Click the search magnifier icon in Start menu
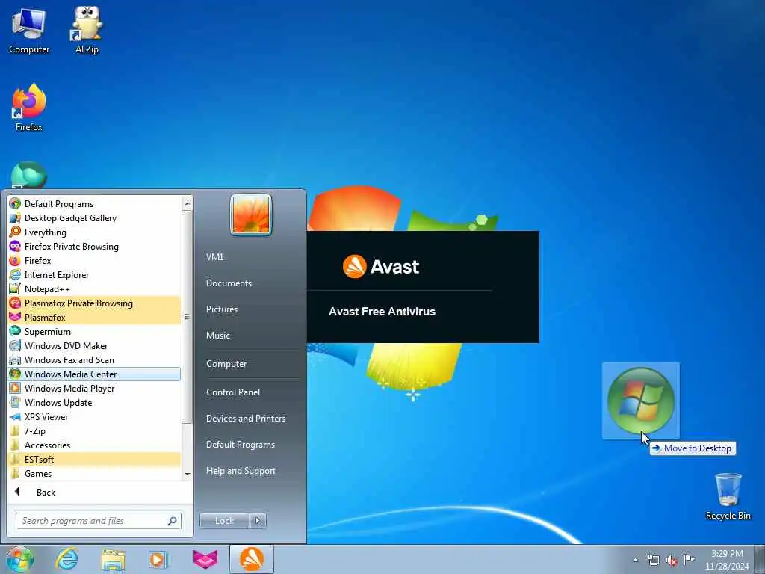The height and width of the screenshot is (574, 765). tap(173, 521)
